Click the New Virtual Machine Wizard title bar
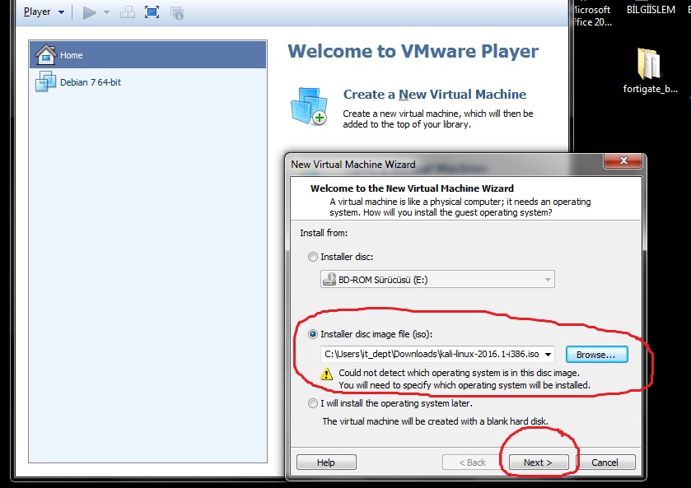Screen dimensions: 691x488 point(445,165)
